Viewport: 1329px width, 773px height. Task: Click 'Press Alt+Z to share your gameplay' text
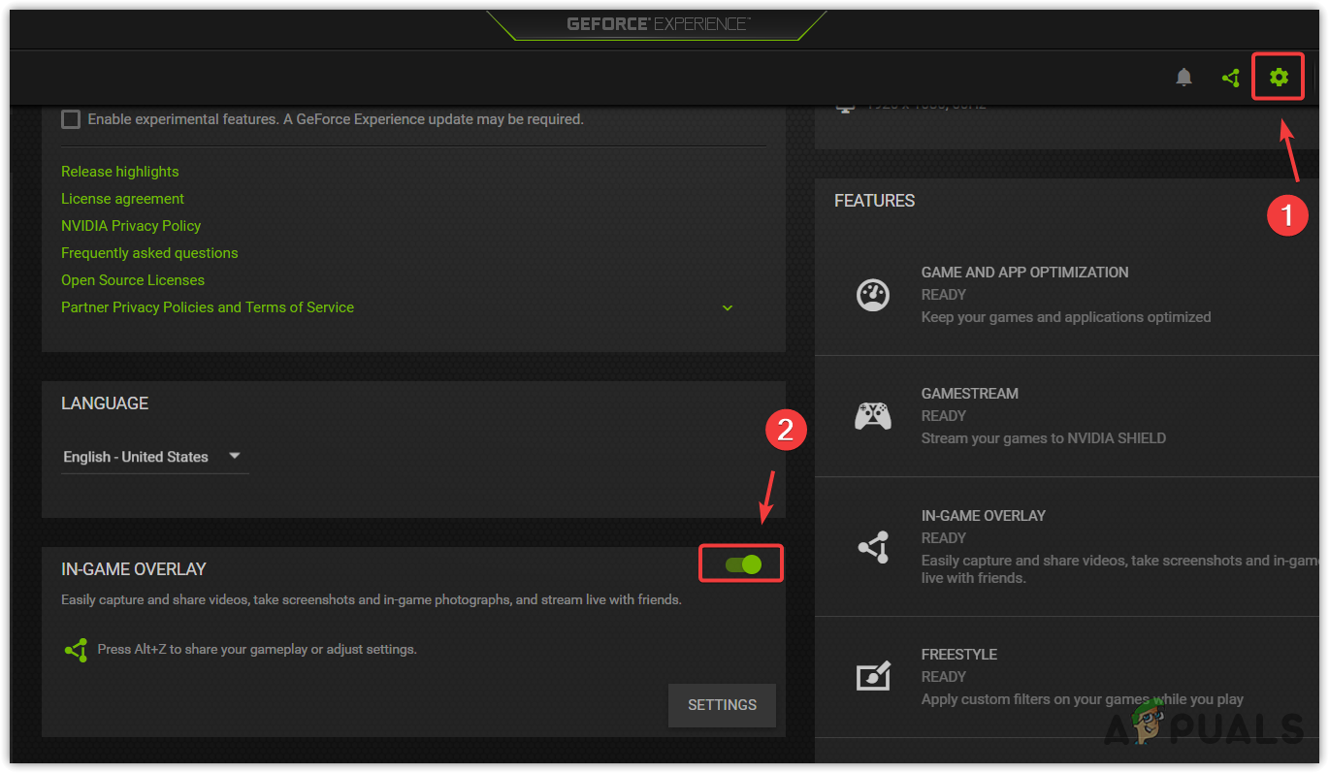point(257,649)
